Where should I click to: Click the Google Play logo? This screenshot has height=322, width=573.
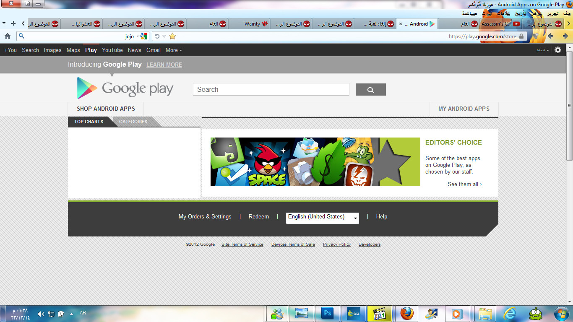pyautogui.click(x=125, y=88)
